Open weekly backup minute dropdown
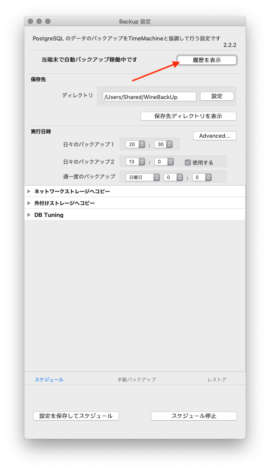The height and width of the screenshot is (471, 270). click(x=202, y=177)
